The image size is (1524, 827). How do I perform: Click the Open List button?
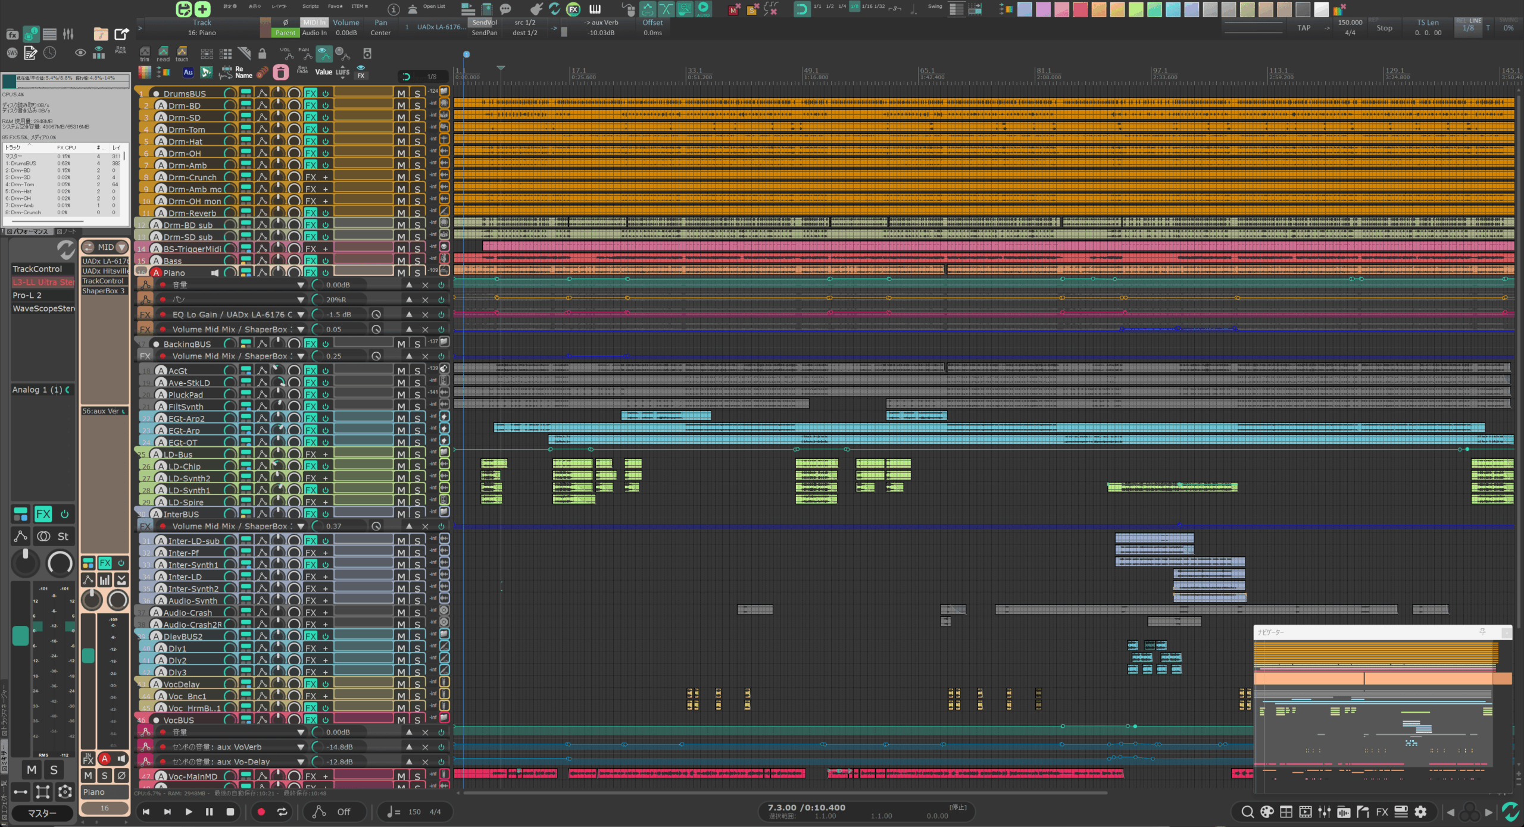click(x=434, y=7)
